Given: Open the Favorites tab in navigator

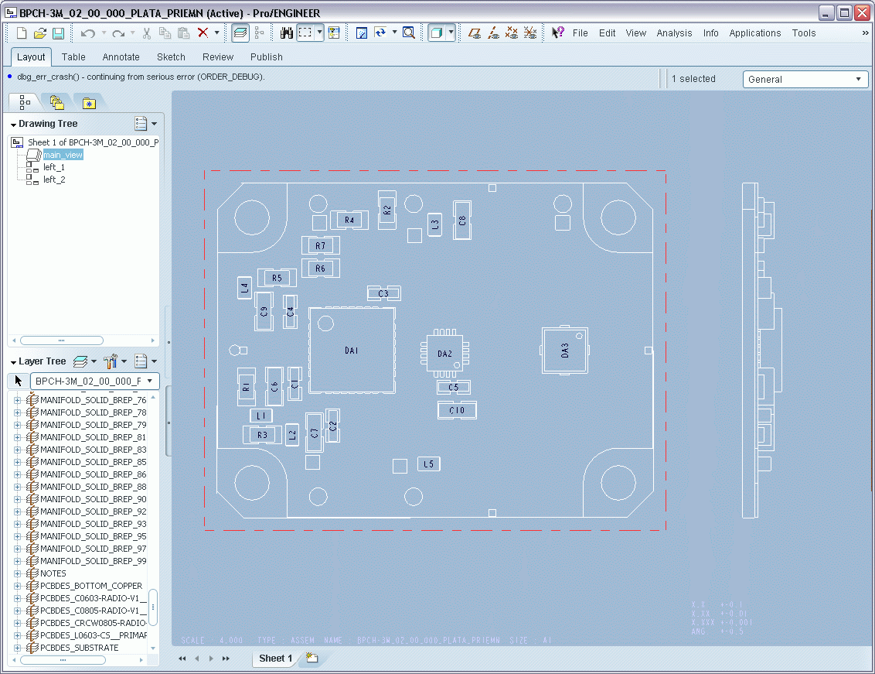Looking at the screenshot, I should (x=89, y=103).
